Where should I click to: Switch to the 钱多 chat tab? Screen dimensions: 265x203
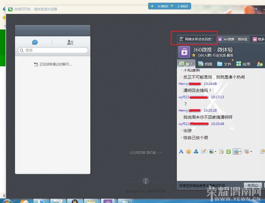coord(258,39)
